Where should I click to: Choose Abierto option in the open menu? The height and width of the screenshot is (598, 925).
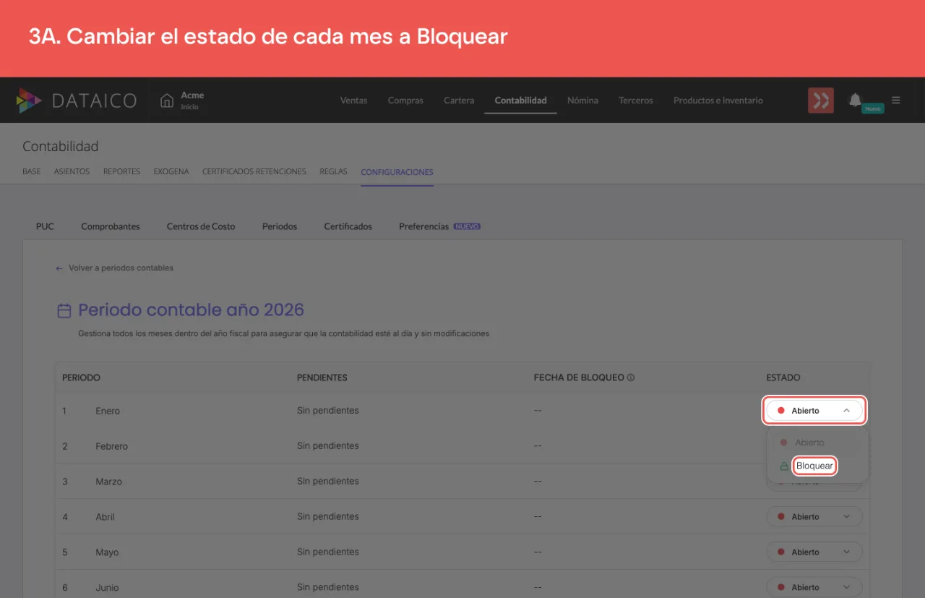(809, 443)
